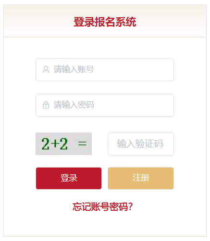
Task: Focus the 请输入账号 account field
Action: [105, 70]
